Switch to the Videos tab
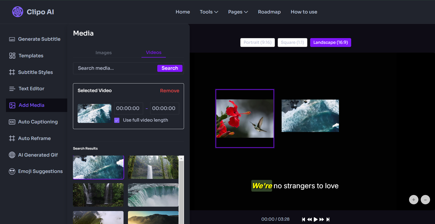Viewport: 435px width, 224px height. click(154, 52)
